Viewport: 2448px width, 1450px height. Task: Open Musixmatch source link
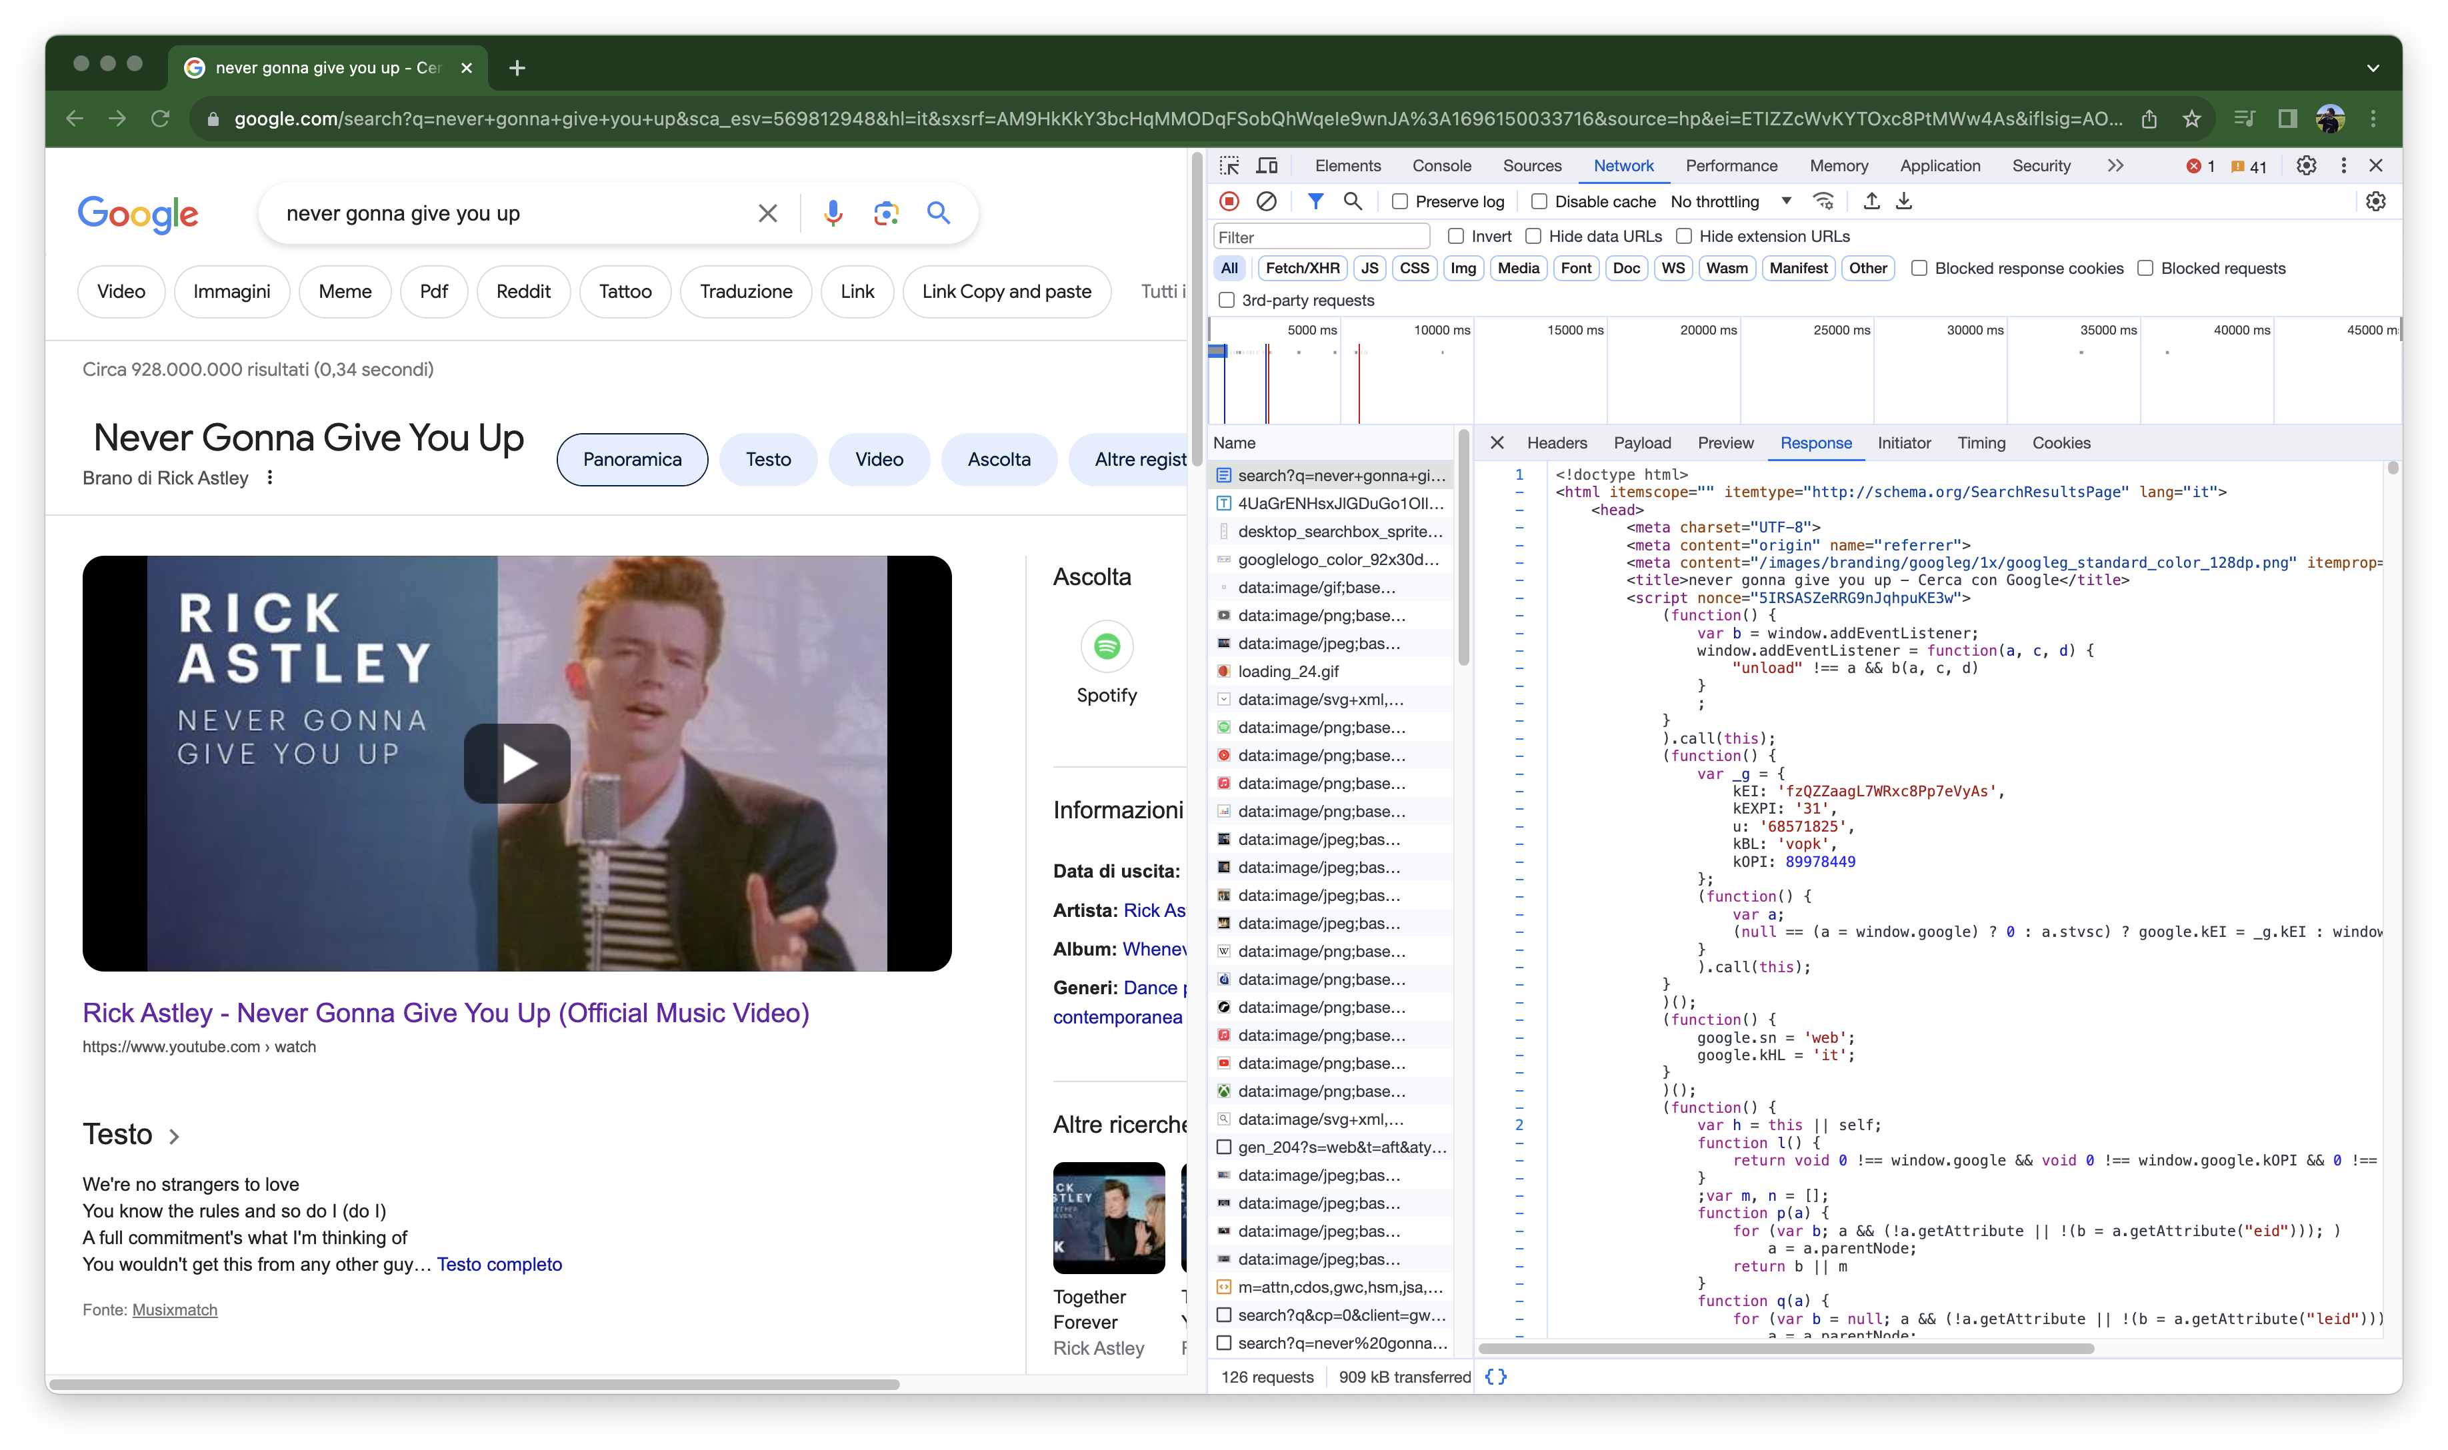point(175,1310)
